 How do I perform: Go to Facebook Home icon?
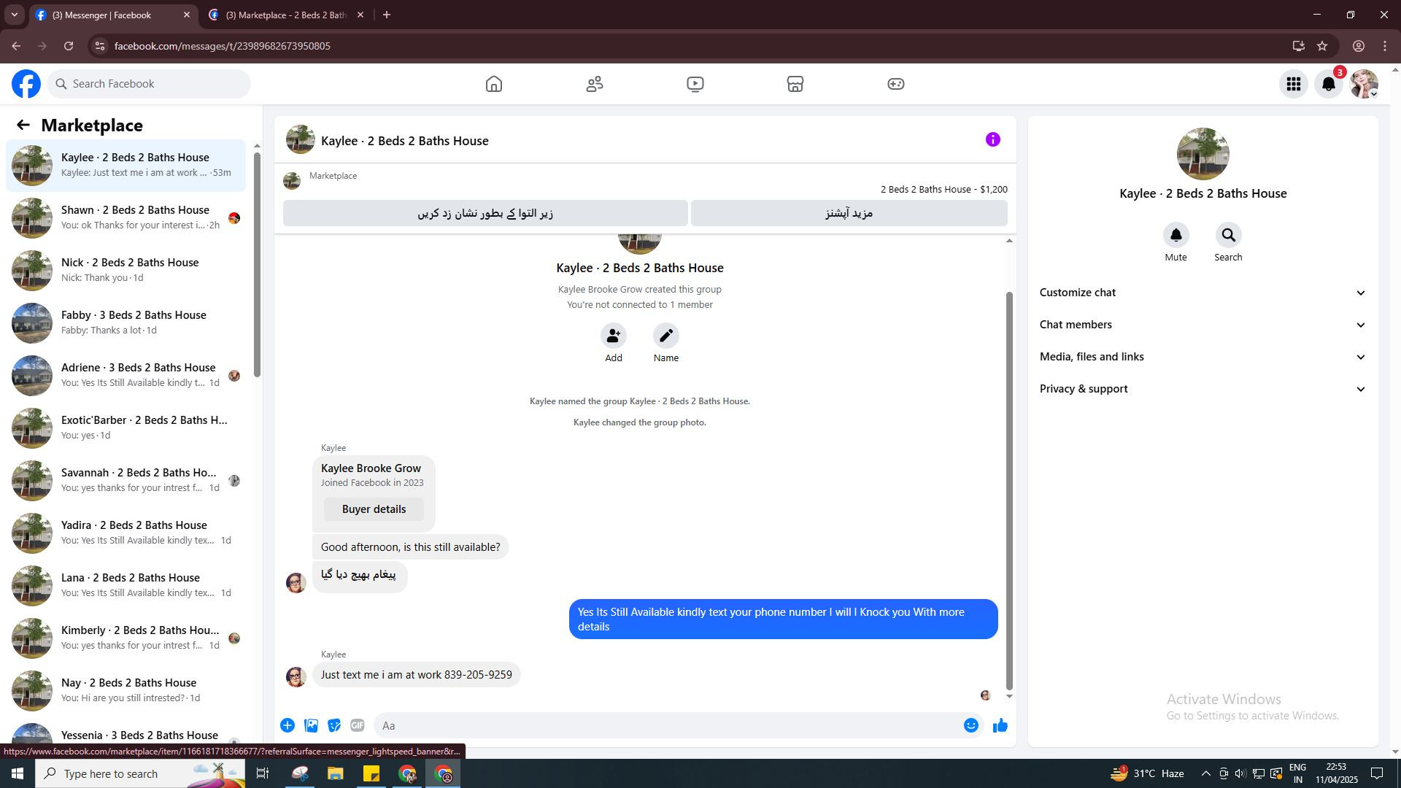494,84
